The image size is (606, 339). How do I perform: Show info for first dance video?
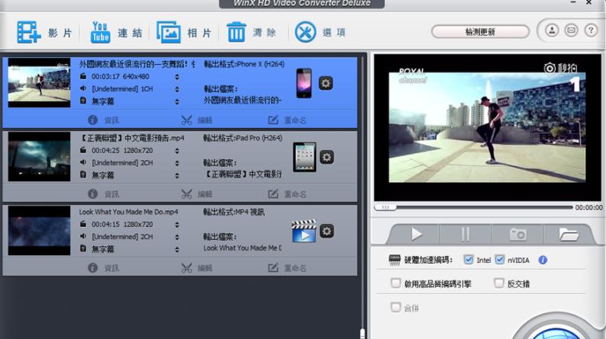point(104,120)
